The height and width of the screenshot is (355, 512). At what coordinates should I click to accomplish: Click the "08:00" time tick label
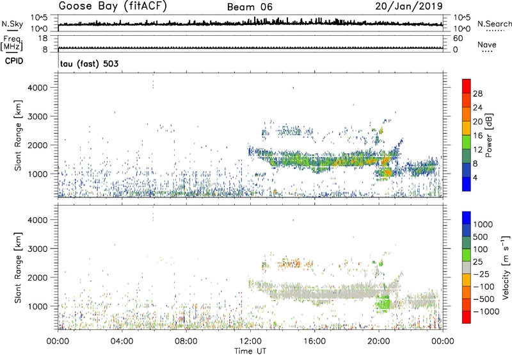pos(186,342)
